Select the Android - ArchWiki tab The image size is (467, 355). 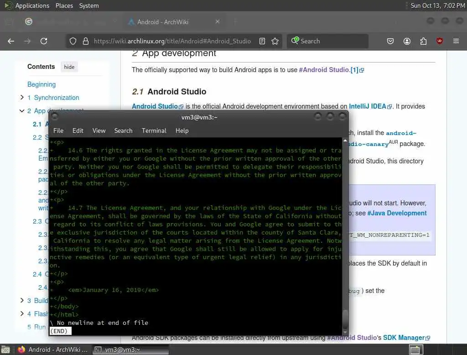click(x=174, y=21)
